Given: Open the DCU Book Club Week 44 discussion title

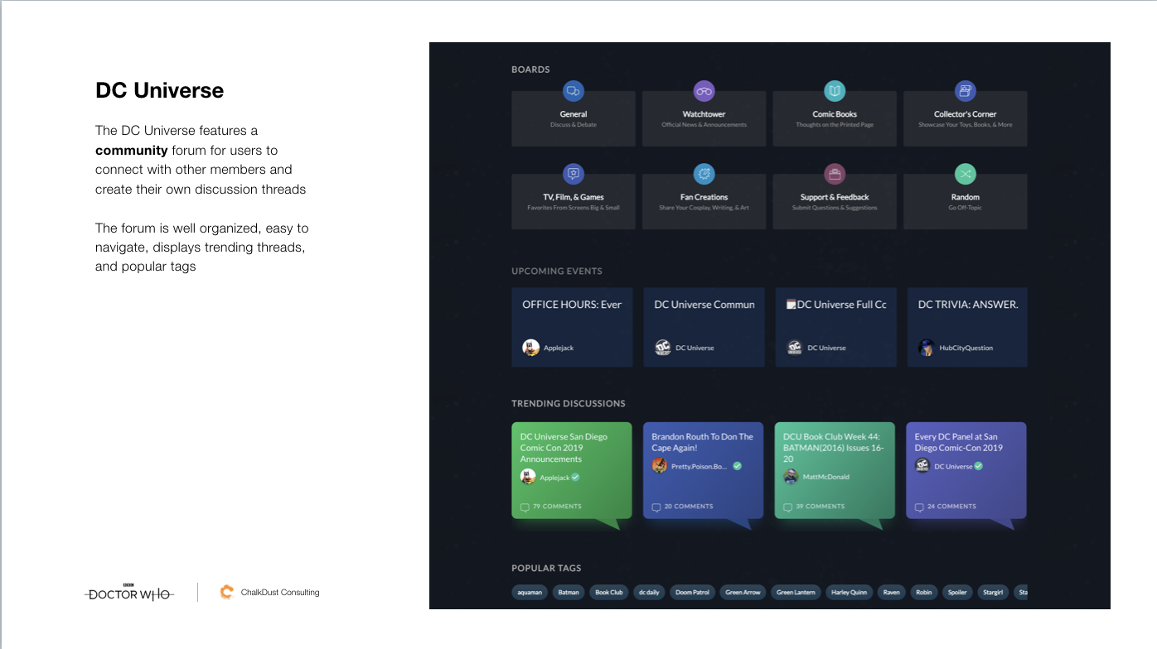Looking at the screenshot, I should tap(833, 448).
